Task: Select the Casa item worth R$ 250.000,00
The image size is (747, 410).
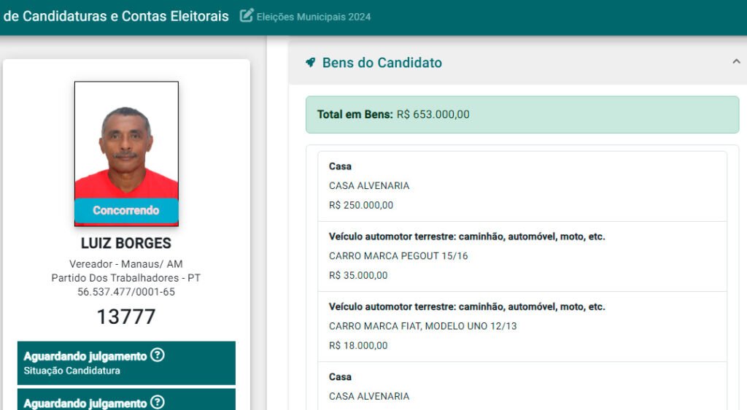Action: 522,186
